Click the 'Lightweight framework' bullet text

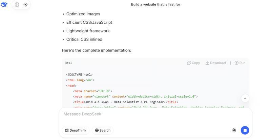tap(88, 31)
